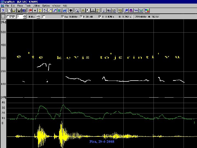
Task: Click the green waveform display icon
Action: coord(141,11)
